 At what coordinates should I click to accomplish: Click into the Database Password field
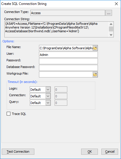[x=68, y=68]
